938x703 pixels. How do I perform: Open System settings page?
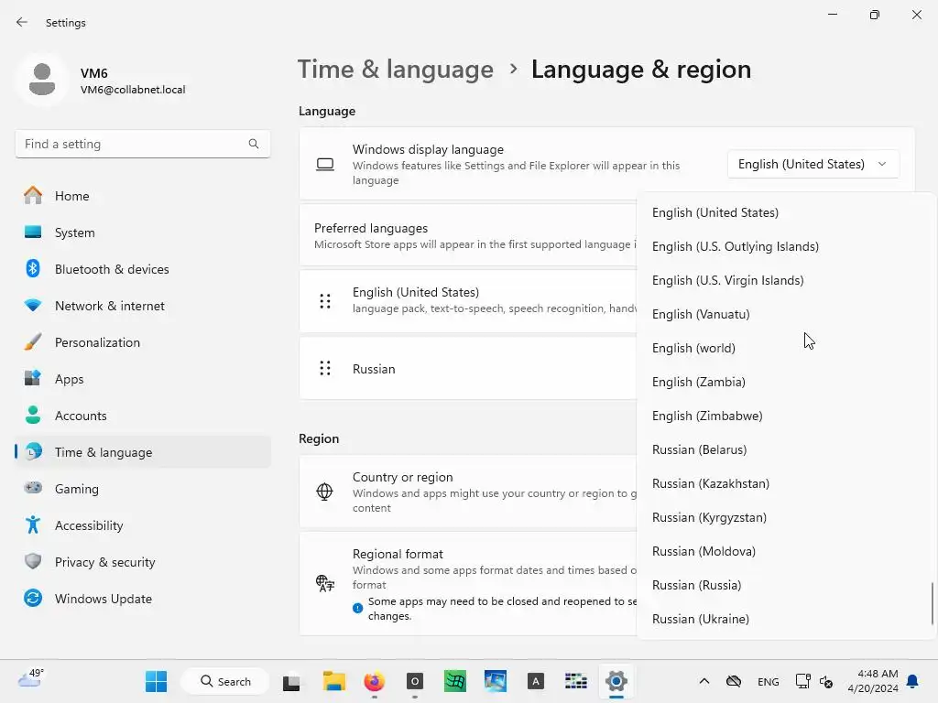point(142,232)
